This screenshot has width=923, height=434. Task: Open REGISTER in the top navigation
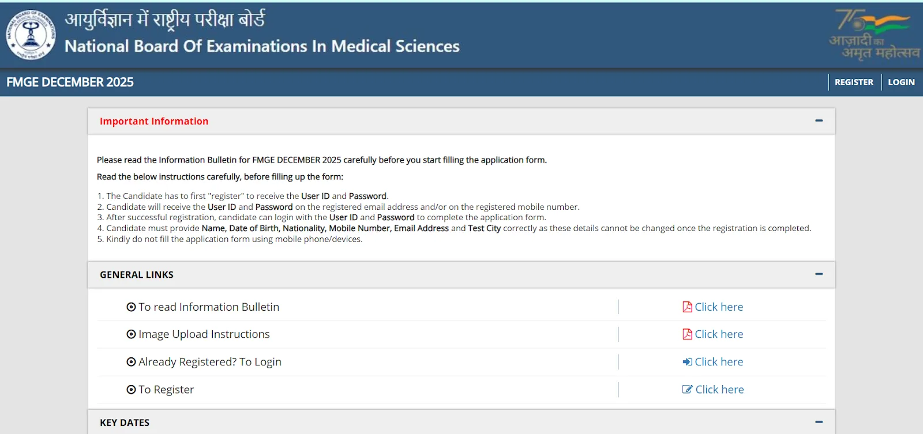[x=854, y=82]
